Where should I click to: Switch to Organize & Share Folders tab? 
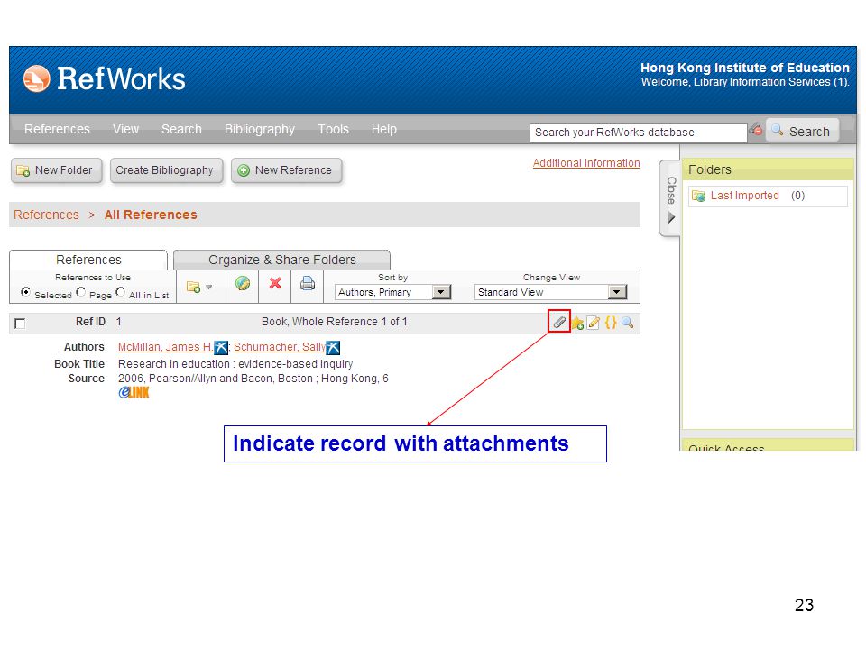281,260
